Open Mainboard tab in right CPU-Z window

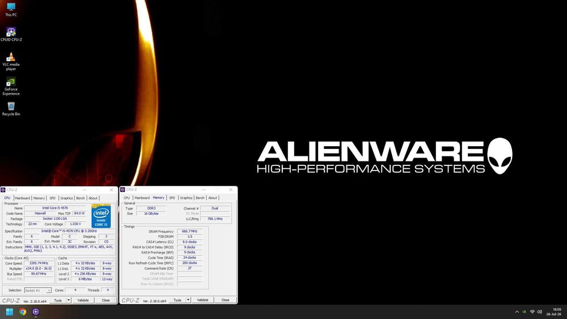coord(142,198)
